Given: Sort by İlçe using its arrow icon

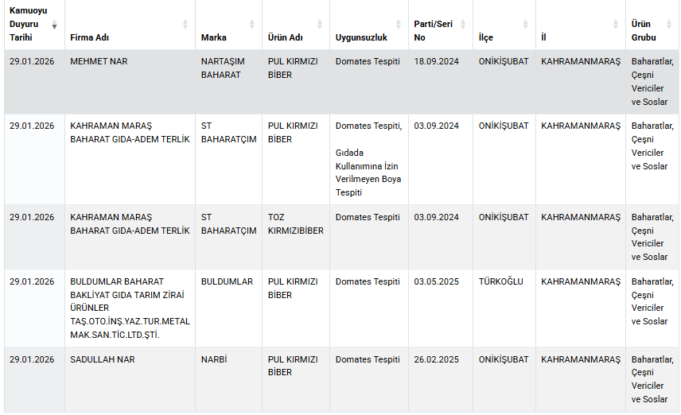Looking at the screenshot, I should click(525, 25).
